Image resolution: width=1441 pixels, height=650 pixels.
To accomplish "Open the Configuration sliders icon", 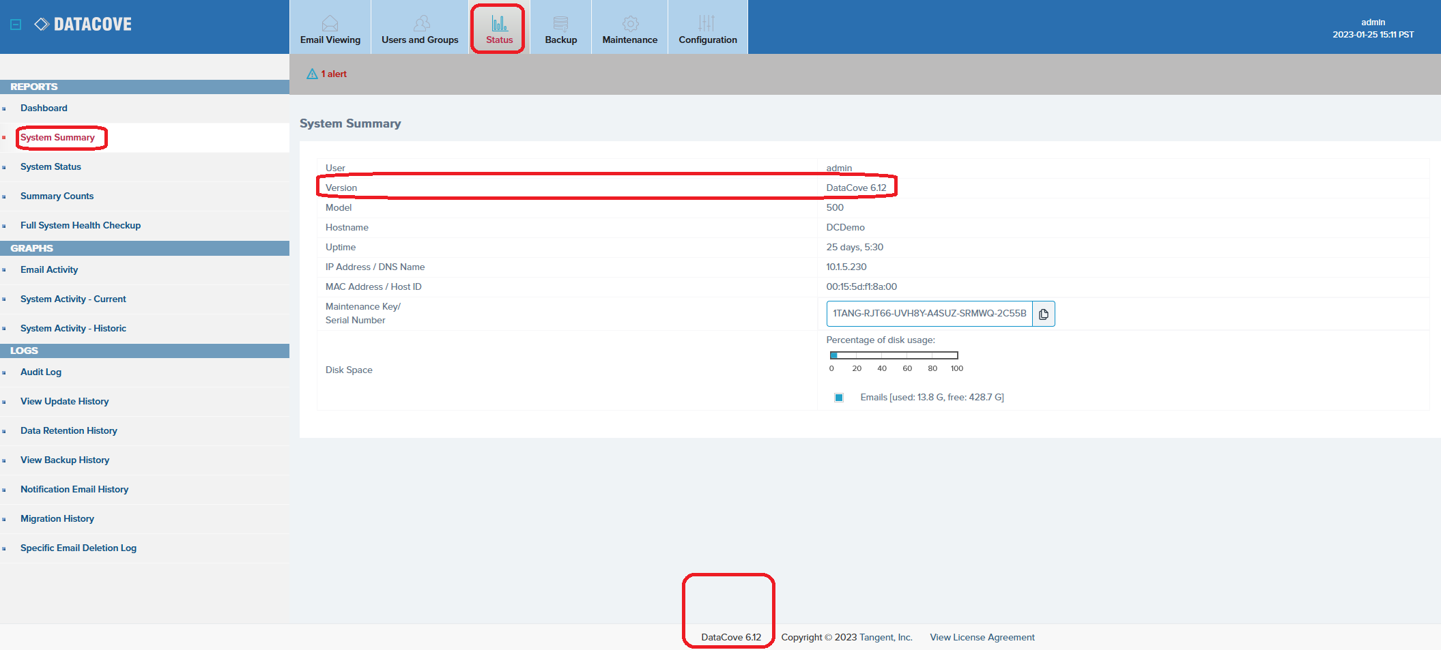I will click(707, 24).
